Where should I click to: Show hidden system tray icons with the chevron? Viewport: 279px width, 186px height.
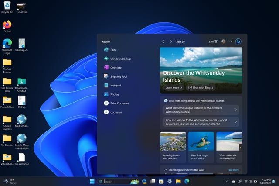tap(227, 181)
